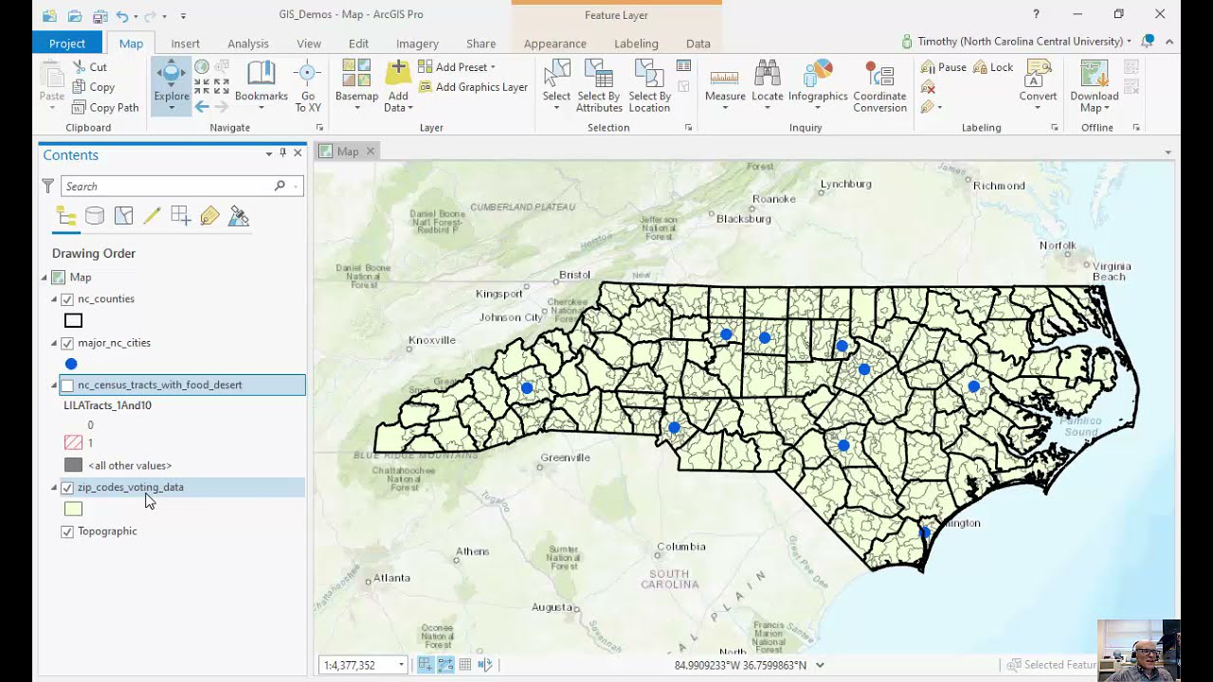
Task: Click the Add Data icon
Action: tap(398, 75)
